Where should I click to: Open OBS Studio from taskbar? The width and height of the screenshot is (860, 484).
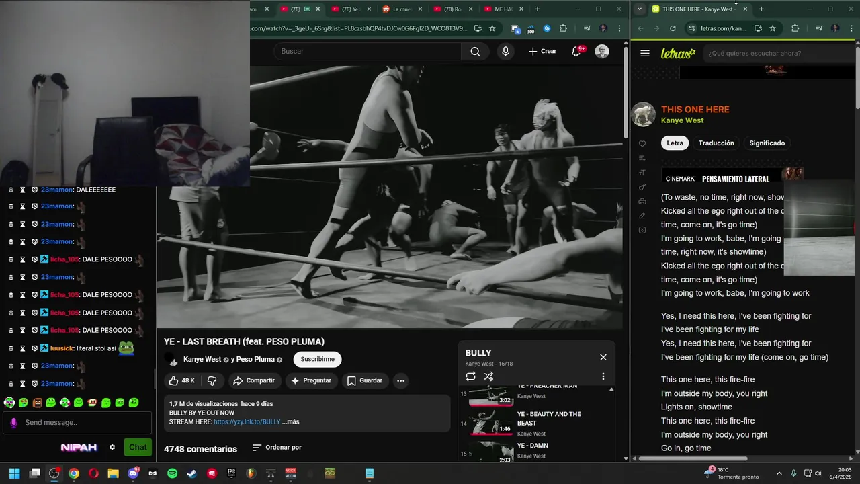[54, 473]
